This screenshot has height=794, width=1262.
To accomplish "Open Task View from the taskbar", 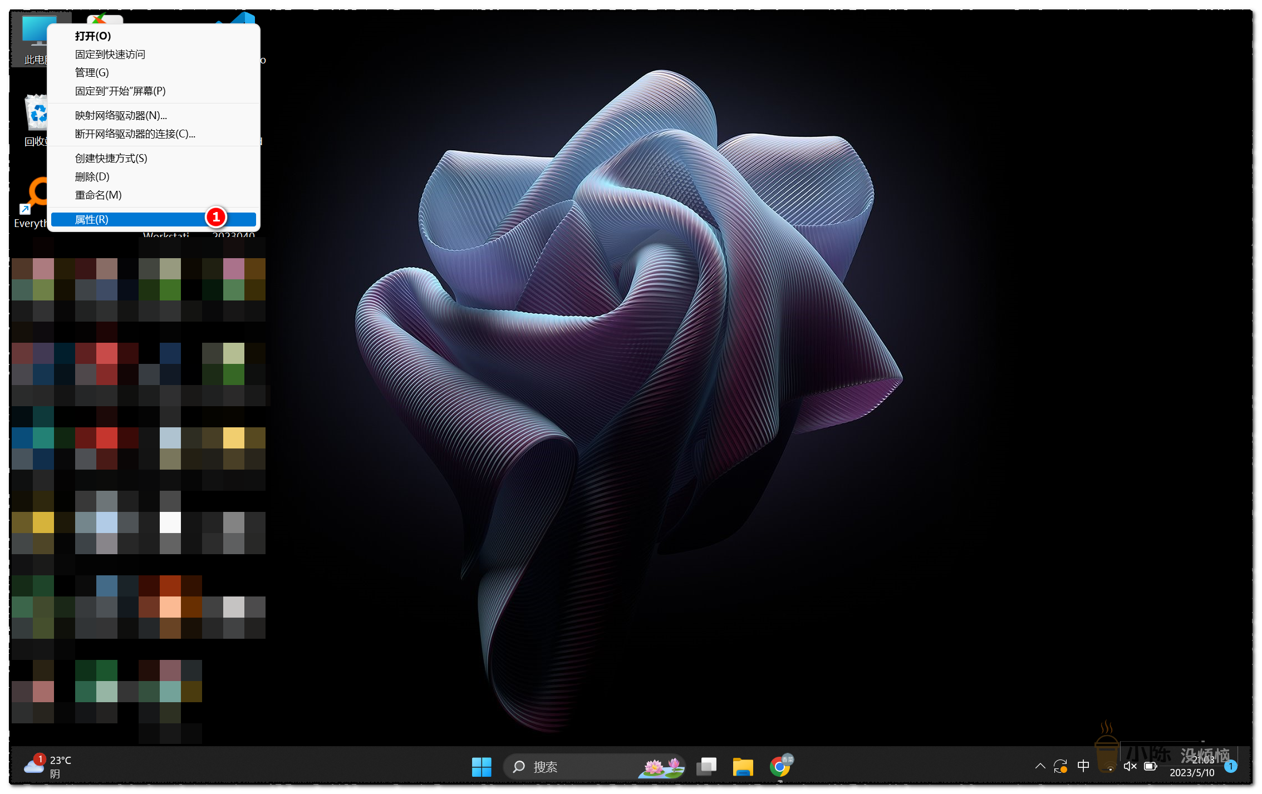I will (706, 767).
